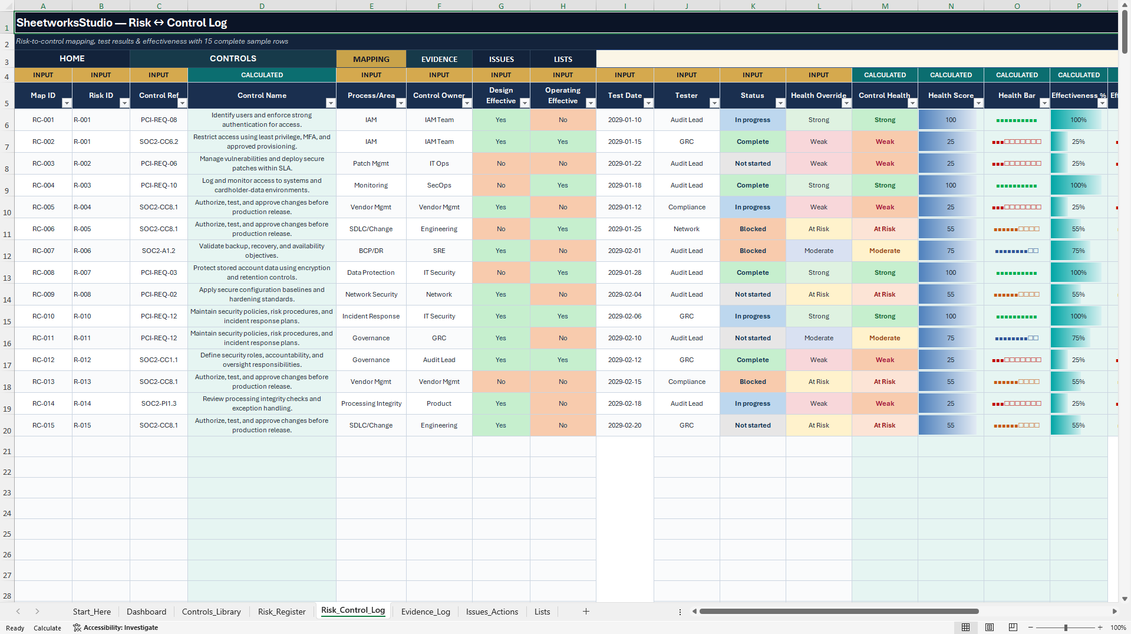The width and height of the screenshot is (1131, 634).
Task: Click the LISTS navigation button
Action: pos(563,59)
